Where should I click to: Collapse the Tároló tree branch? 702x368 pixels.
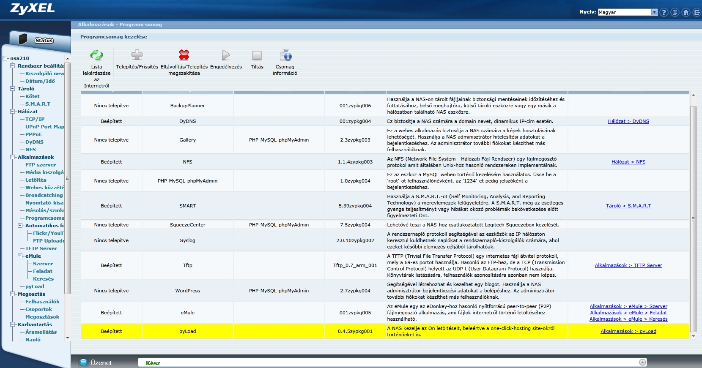point(12,89)
